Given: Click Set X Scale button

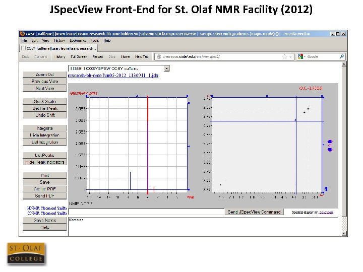Looking at the screenshot, I should click(x=45, y=101).
